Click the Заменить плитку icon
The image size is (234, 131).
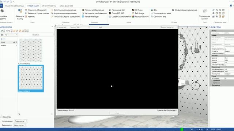pyautogui.click(x=20, y=11)
